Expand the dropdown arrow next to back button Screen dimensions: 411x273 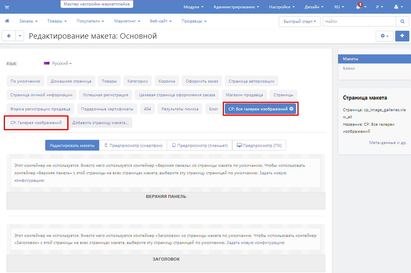(x=20, y=36)
